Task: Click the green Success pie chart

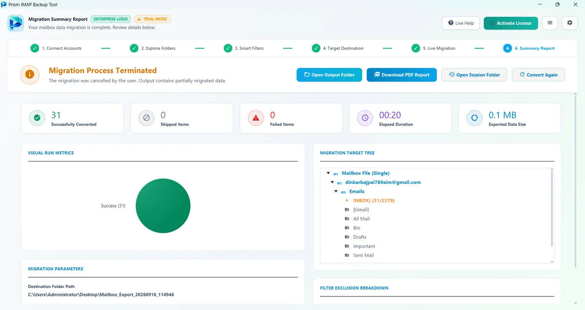Action: 163,206
